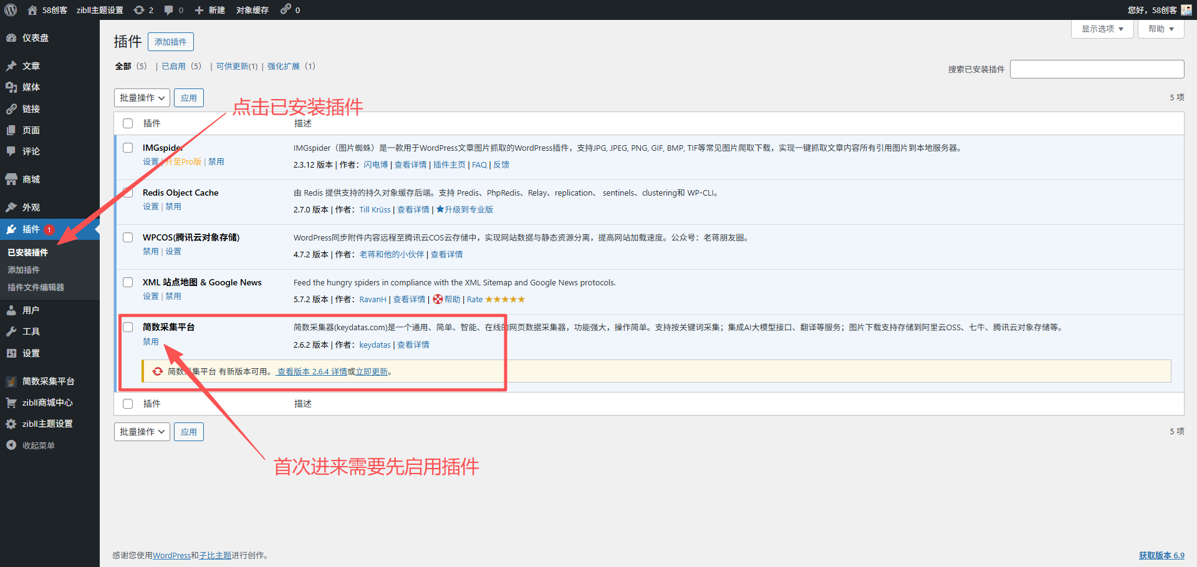
Task: Tick the Redis Object Cache checkbox
Action: [x=128, y=192]
